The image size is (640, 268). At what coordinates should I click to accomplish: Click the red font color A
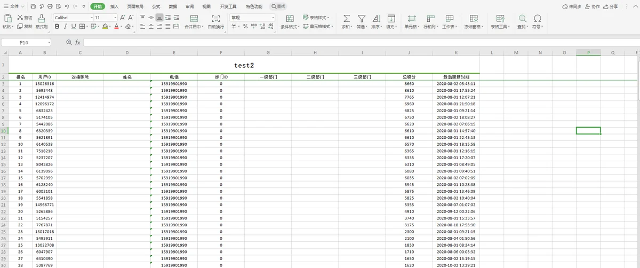116,26
